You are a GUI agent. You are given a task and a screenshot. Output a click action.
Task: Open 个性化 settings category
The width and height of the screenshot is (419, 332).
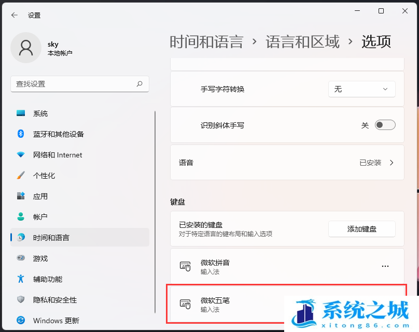tap(80, 176)
